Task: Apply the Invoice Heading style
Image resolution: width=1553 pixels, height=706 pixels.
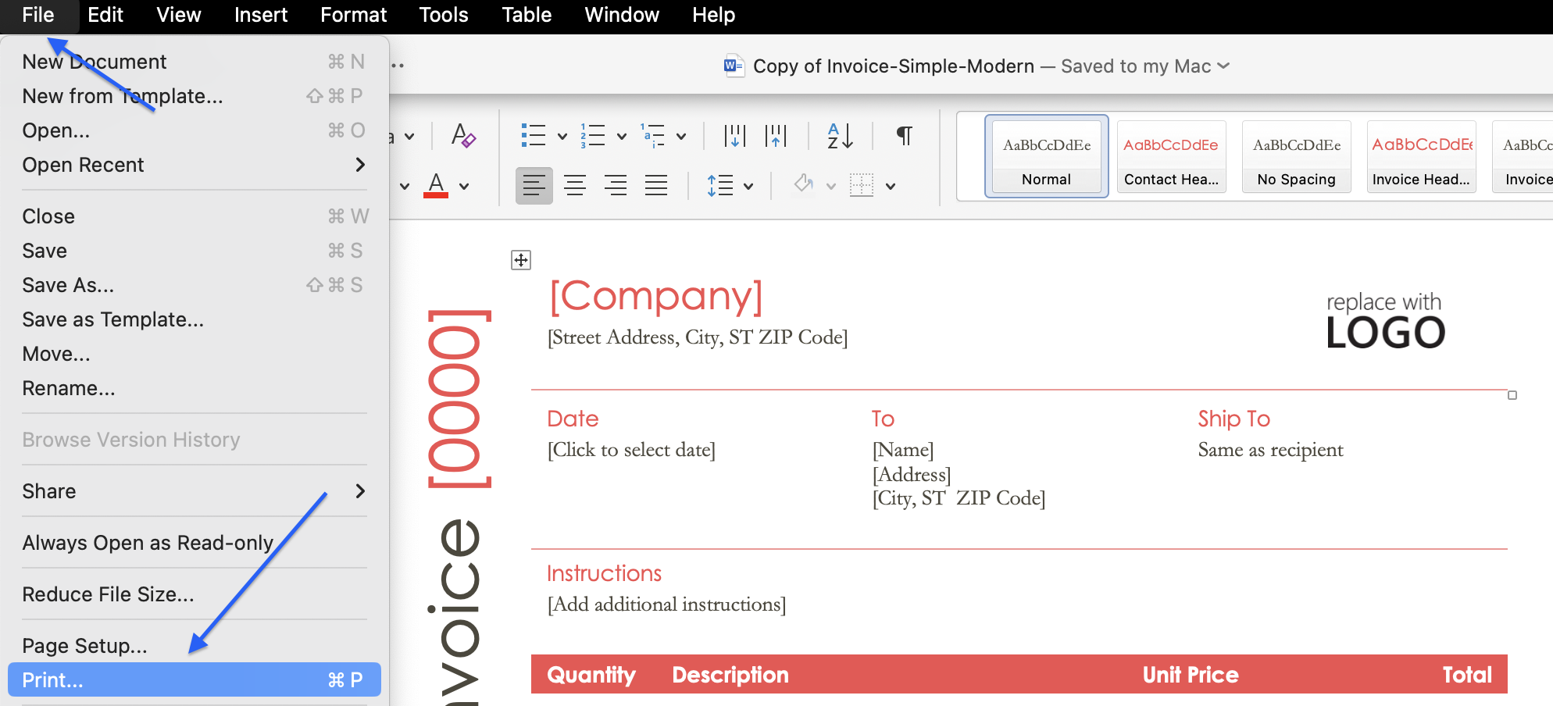Action: click(1422, 156)
